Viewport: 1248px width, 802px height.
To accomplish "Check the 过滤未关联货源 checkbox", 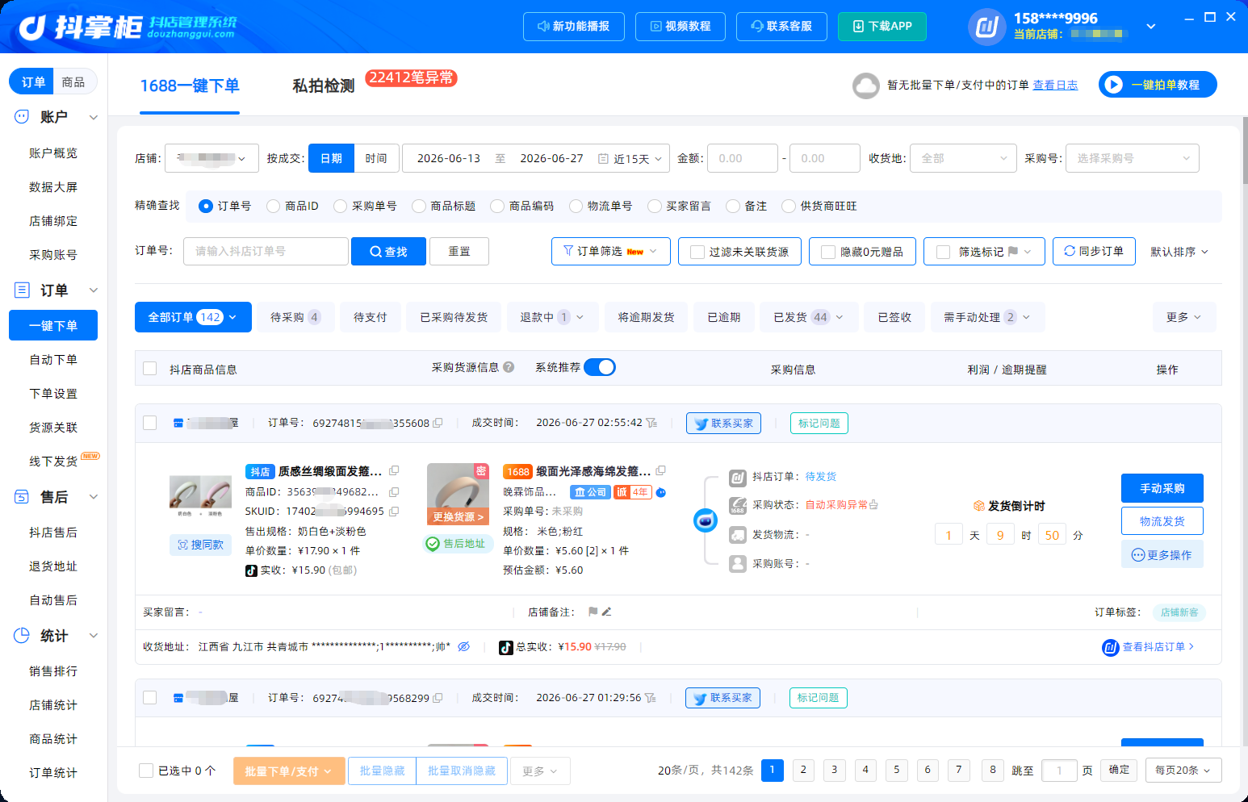I will coord(697,252).
